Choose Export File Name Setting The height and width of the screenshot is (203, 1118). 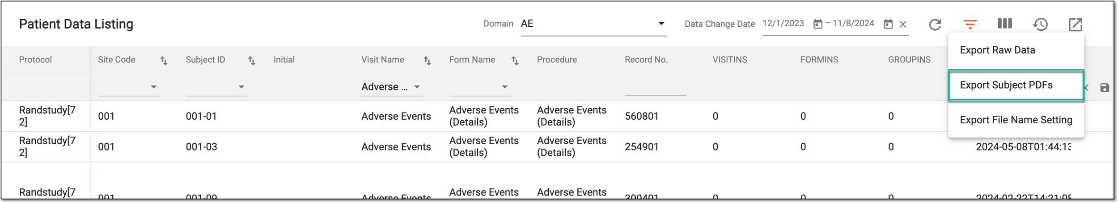coord(1016,120)
